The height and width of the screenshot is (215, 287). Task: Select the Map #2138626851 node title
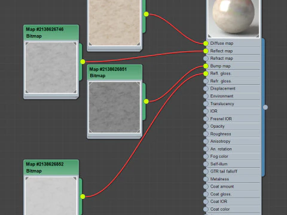[x=108, y=69]
